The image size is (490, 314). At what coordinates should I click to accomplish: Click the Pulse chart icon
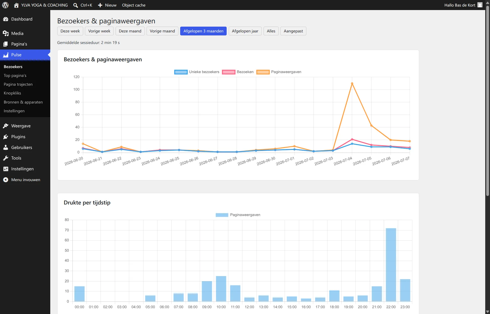coord(6,55)
